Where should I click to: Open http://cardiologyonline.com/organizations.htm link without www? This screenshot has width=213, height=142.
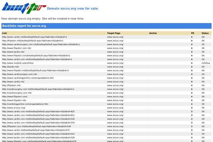[25, 104]
